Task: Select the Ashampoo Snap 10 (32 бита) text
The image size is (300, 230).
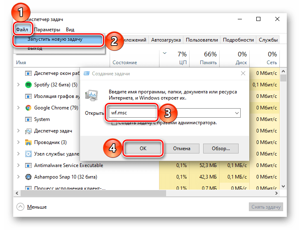Action: click(x=66, y=177)
